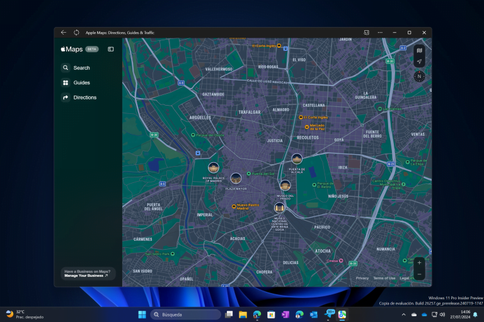This screenshot has width=484, height=322.
Task: Expand the system tray hidden icons chevron
Action: click(x=403, y=314)
